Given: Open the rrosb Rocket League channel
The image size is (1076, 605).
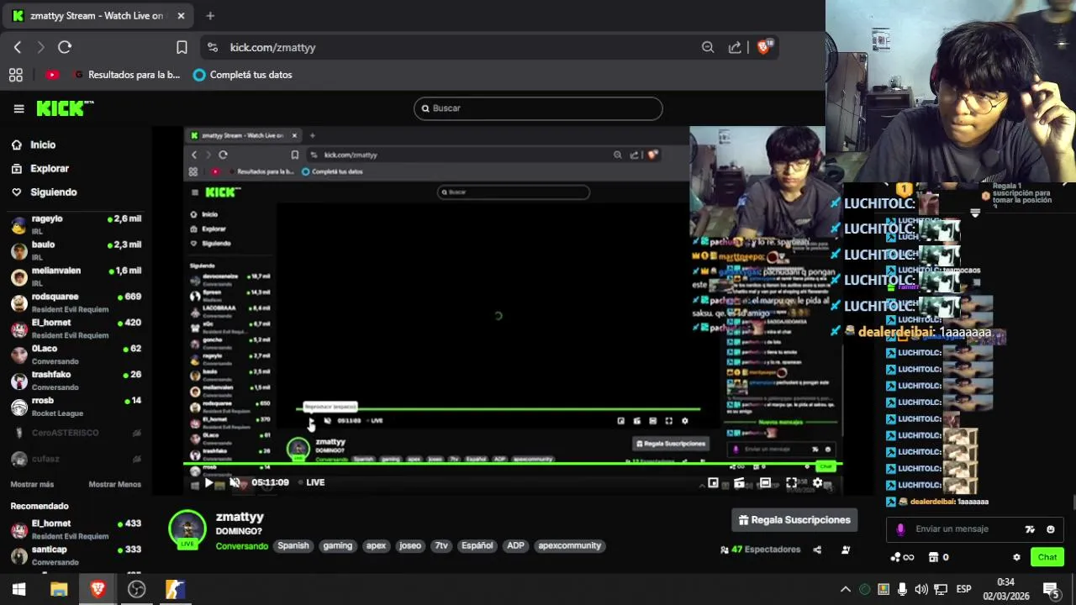Looking at the screenshot, I should coord(76,407).
